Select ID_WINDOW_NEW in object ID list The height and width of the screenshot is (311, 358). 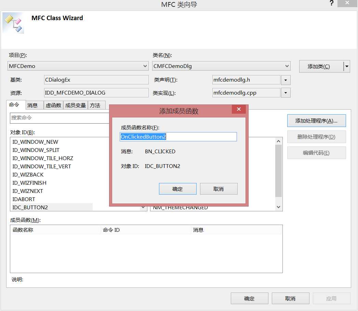(x=35, y=142)
